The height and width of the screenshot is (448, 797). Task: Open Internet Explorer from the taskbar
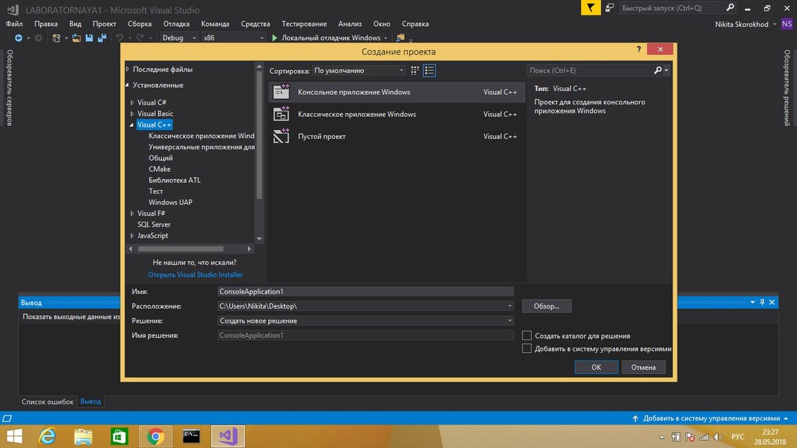[47, 436]
